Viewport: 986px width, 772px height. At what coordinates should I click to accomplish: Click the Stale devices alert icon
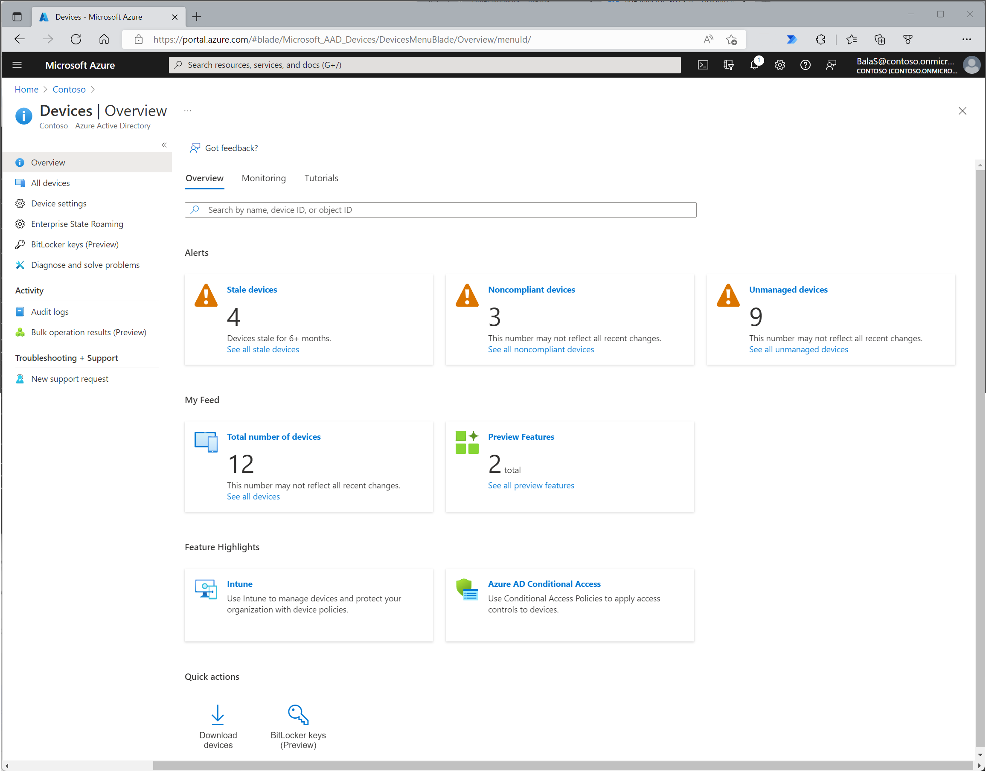(207, 296)
